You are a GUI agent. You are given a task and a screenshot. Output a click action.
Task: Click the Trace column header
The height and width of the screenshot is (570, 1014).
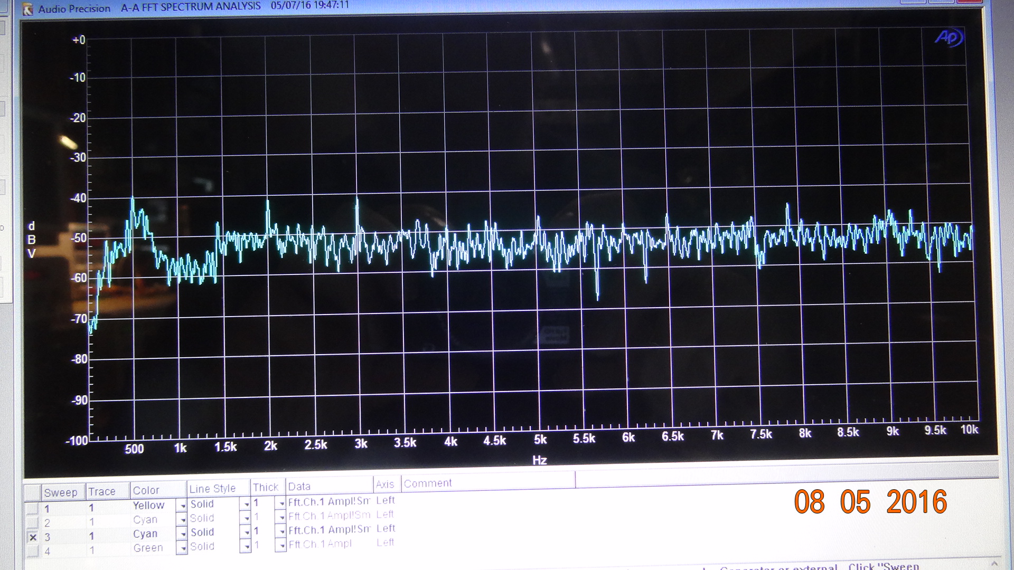coord(108,491)
